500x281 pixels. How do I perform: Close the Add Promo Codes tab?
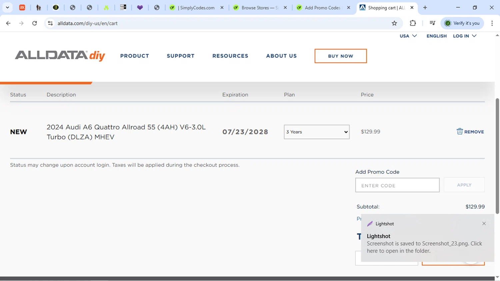[349, 8]
